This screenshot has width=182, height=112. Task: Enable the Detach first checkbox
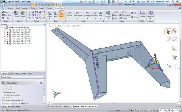[3, 98]
